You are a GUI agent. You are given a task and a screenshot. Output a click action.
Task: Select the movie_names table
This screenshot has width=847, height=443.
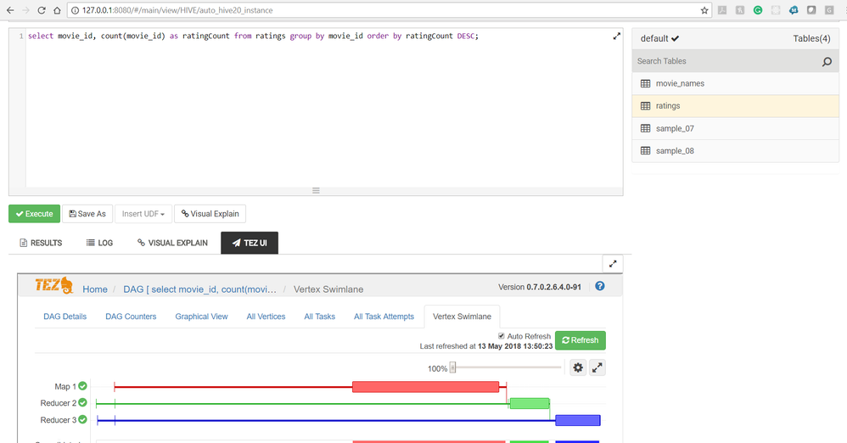(x=735, y=84)
